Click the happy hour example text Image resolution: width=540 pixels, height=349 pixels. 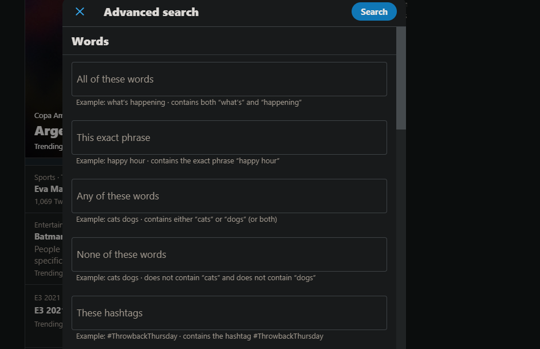tap(178, 161)
